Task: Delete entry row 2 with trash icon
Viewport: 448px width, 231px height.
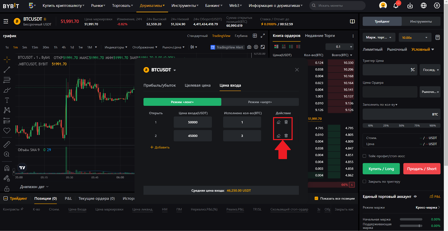Action: 286,136
